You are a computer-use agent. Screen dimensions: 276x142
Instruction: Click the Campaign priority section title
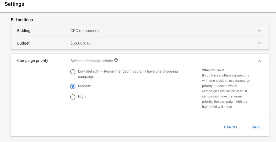pos(33,61)
